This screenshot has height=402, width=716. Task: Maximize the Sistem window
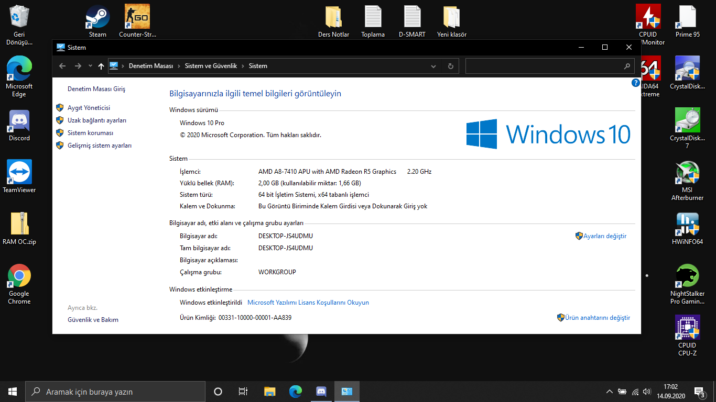click(605, 47)
